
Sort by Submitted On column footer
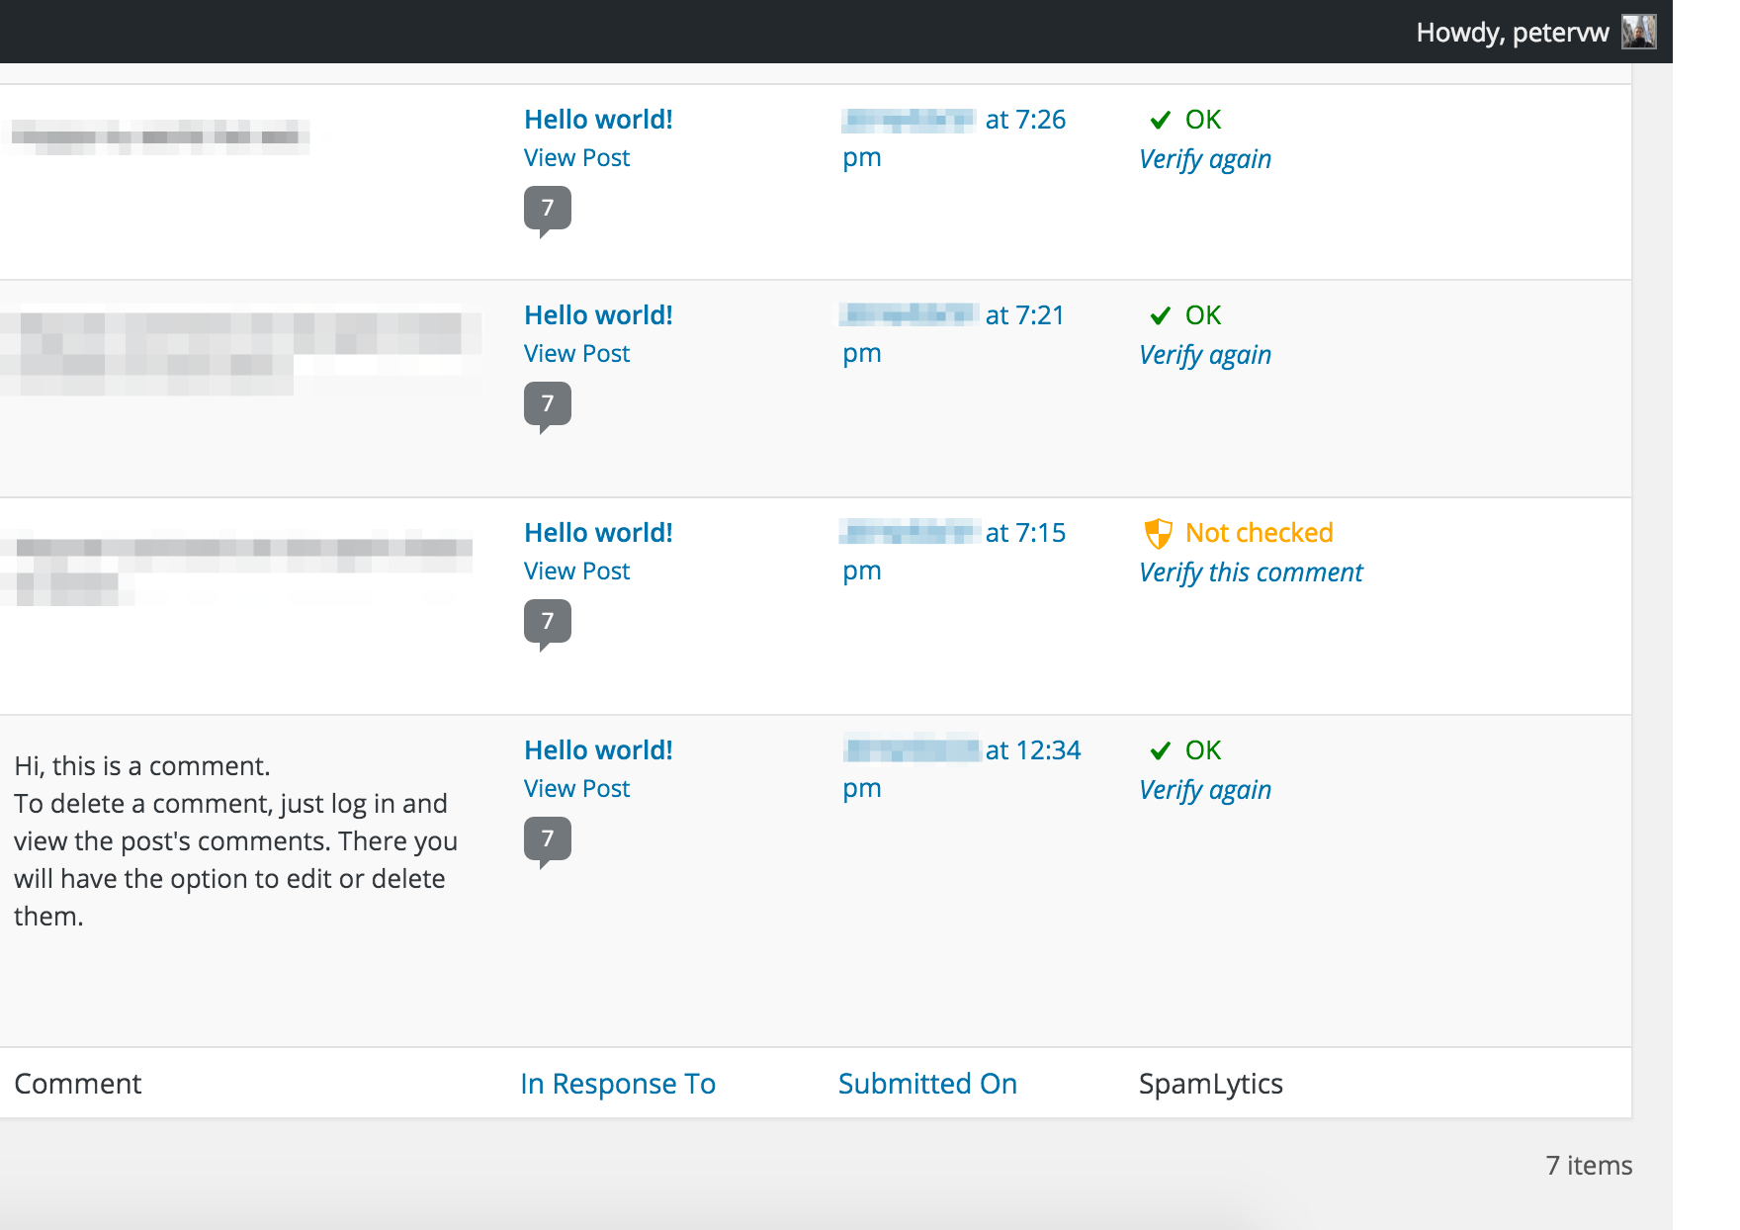[927, 1084]
